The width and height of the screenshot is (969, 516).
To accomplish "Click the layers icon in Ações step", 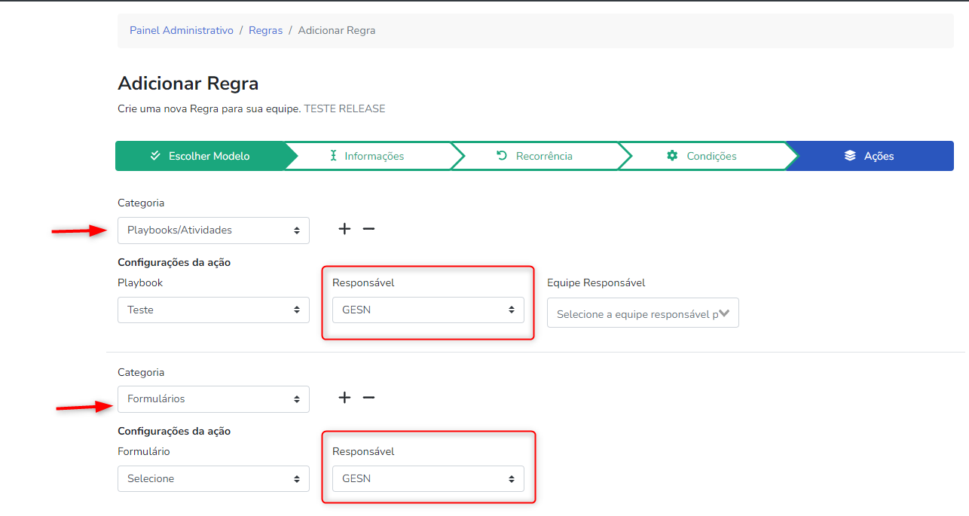I will [850, 156].
